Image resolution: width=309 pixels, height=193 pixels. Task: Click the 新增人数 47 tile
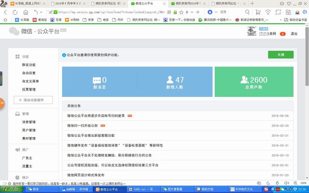click(x=175, y=82)
